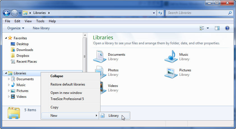Collapse the Favorites tree section
The image size is (236, 129).
click(6, 38)
